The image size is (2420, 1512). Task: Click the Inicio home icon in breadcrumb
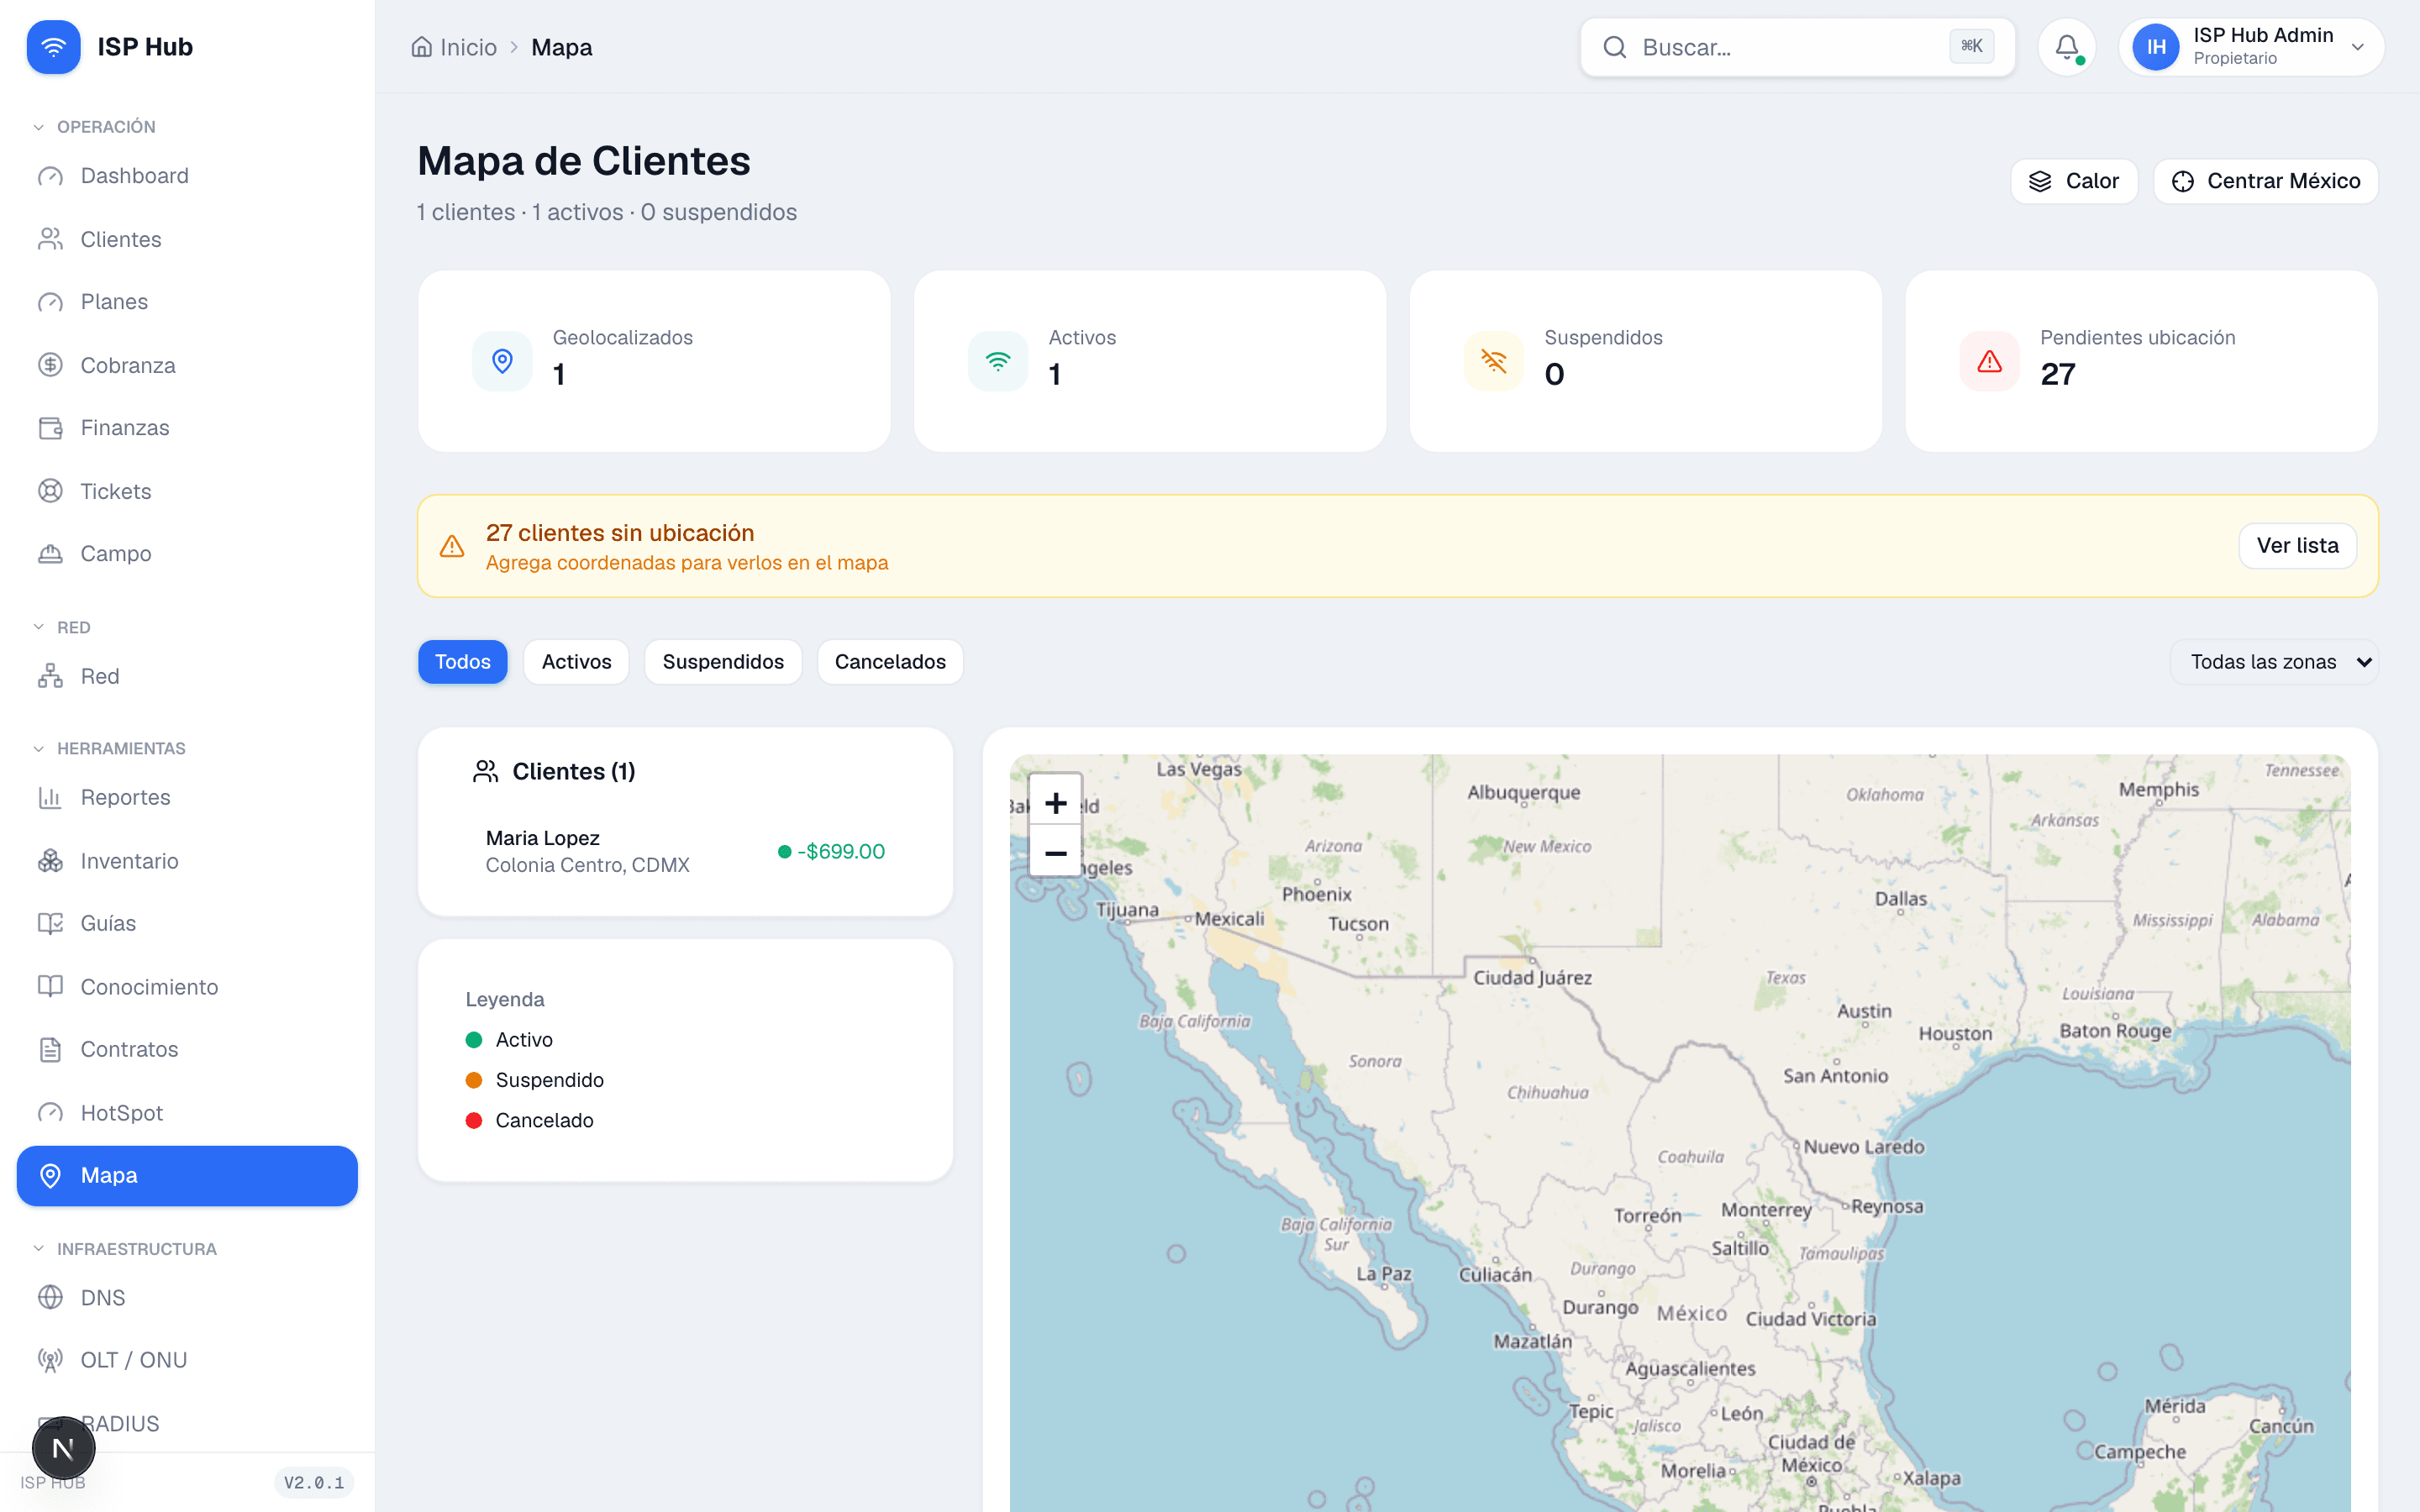click(x=422, y=47)
